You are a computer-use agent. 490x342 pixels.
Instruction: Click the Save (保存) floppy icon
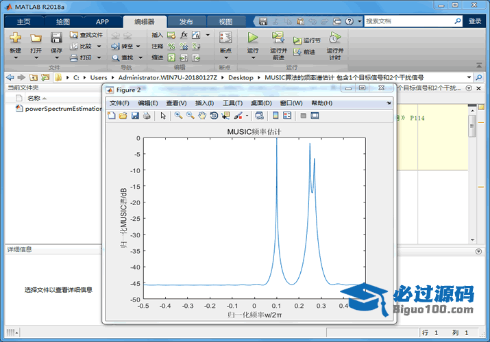[56, 38]
